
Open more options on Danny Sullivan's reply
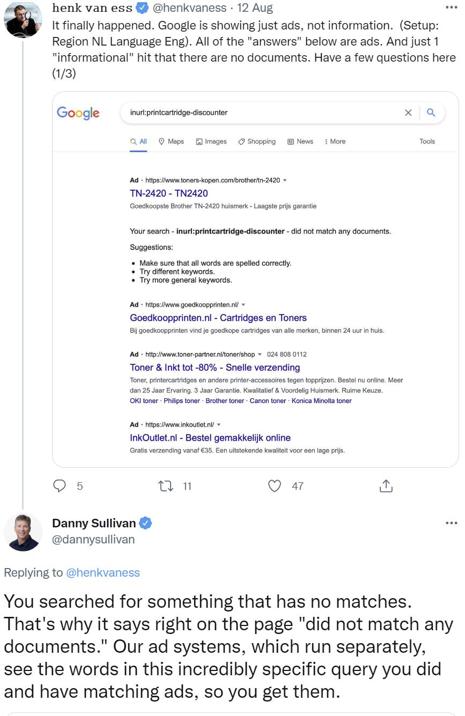[x=451, y=523]
